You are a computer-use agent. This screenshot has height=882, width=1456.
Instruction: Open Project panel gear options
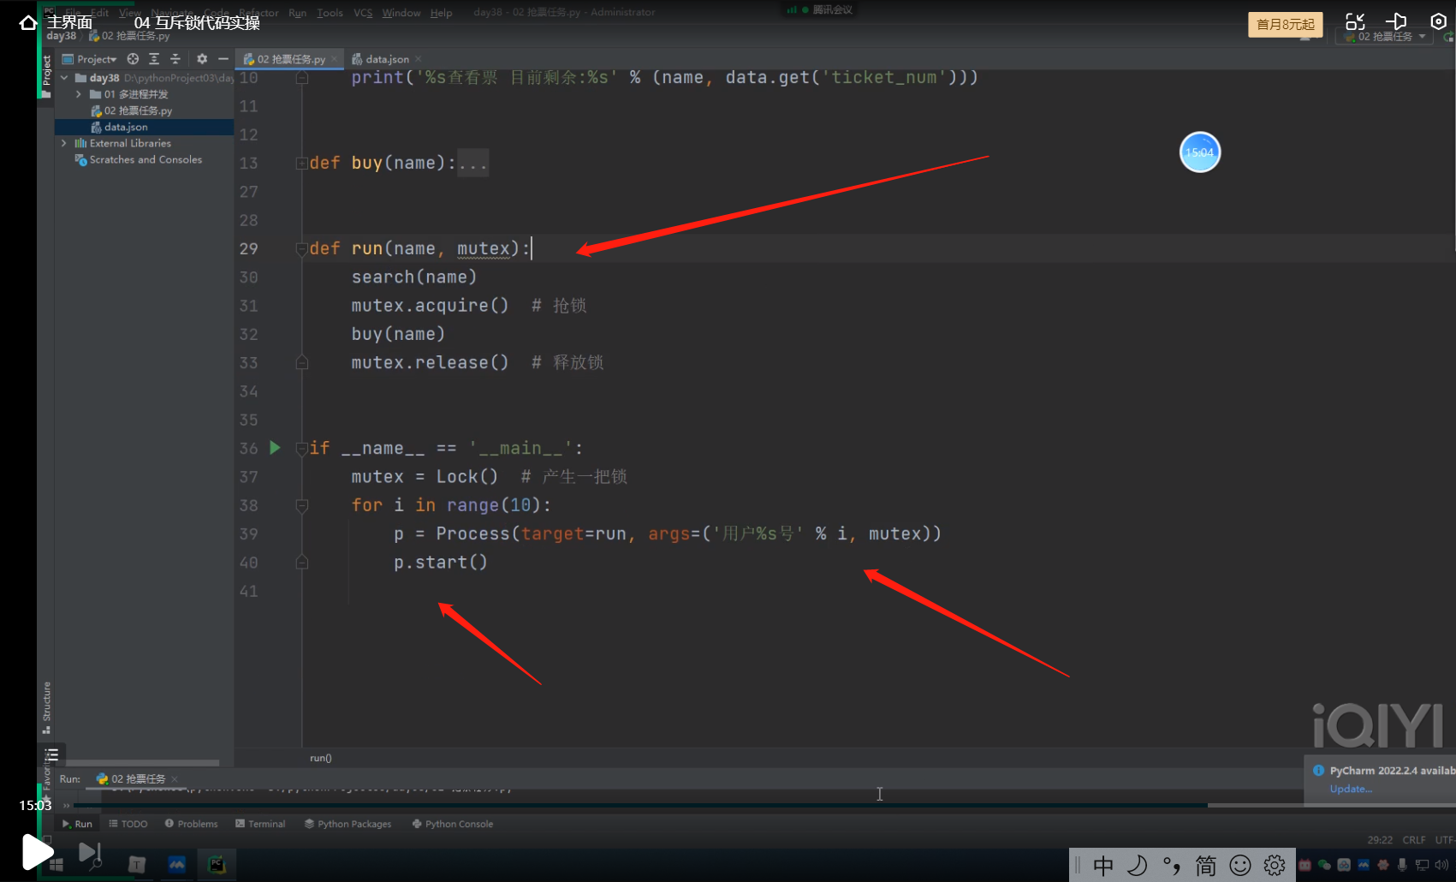tap(202, 59)
